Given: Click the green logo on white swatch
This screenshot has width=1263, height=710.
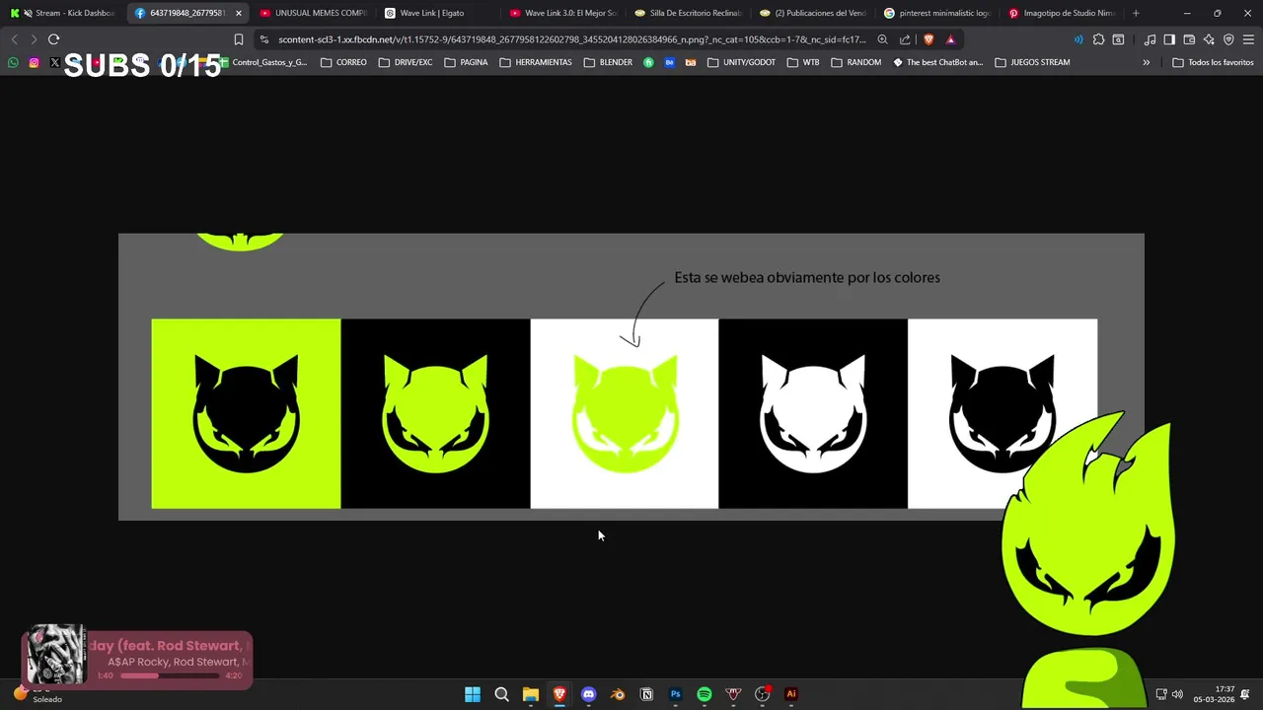Looking at the screenshot, I should click(625, 413).
